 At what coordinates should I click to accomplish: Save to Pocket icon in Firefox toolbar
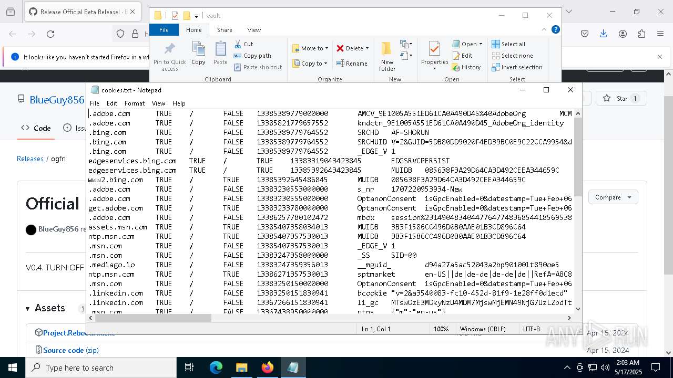[585, 34]
